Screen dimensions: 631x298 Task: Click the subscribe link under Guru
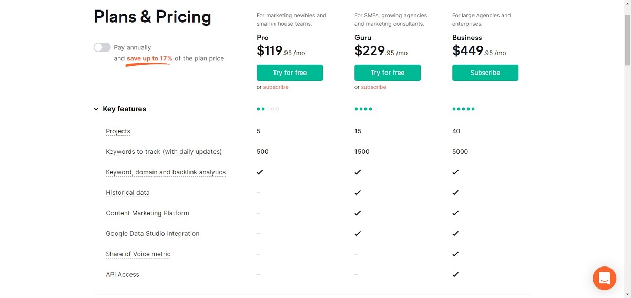coord(374,87)
